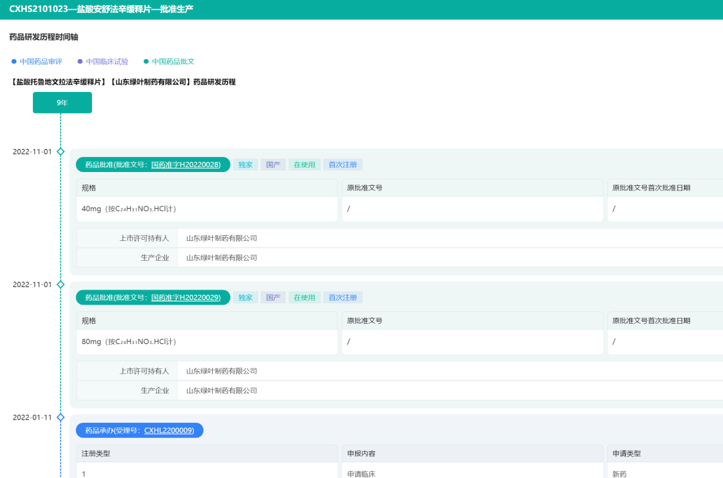Screen dimensions: 723x478
Task: Click the 40mg specification cell
Action: 207,209
